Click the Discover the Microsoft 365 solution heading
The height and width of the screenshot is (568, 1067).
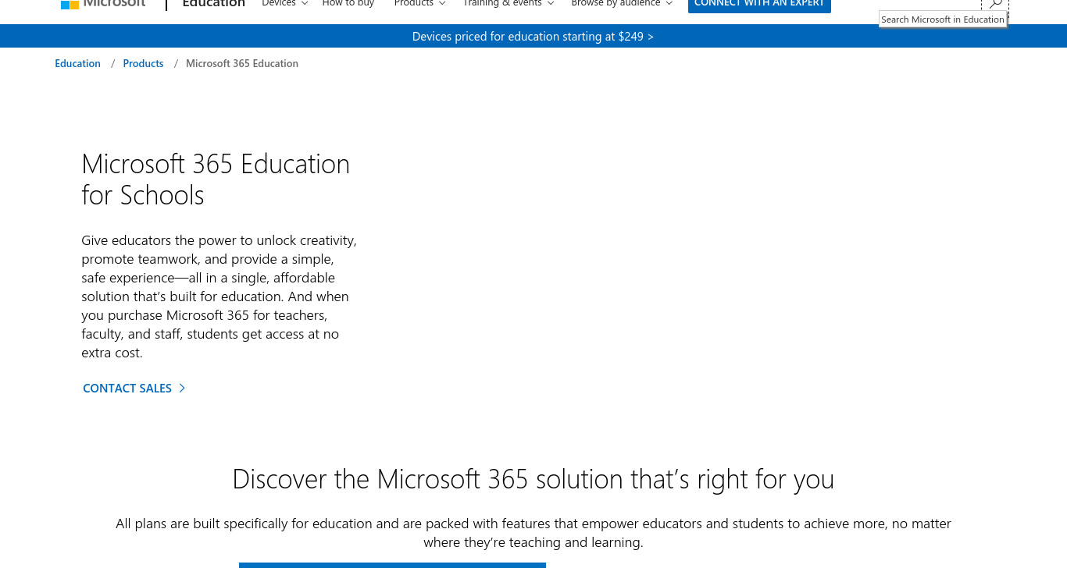coord(533,479)
